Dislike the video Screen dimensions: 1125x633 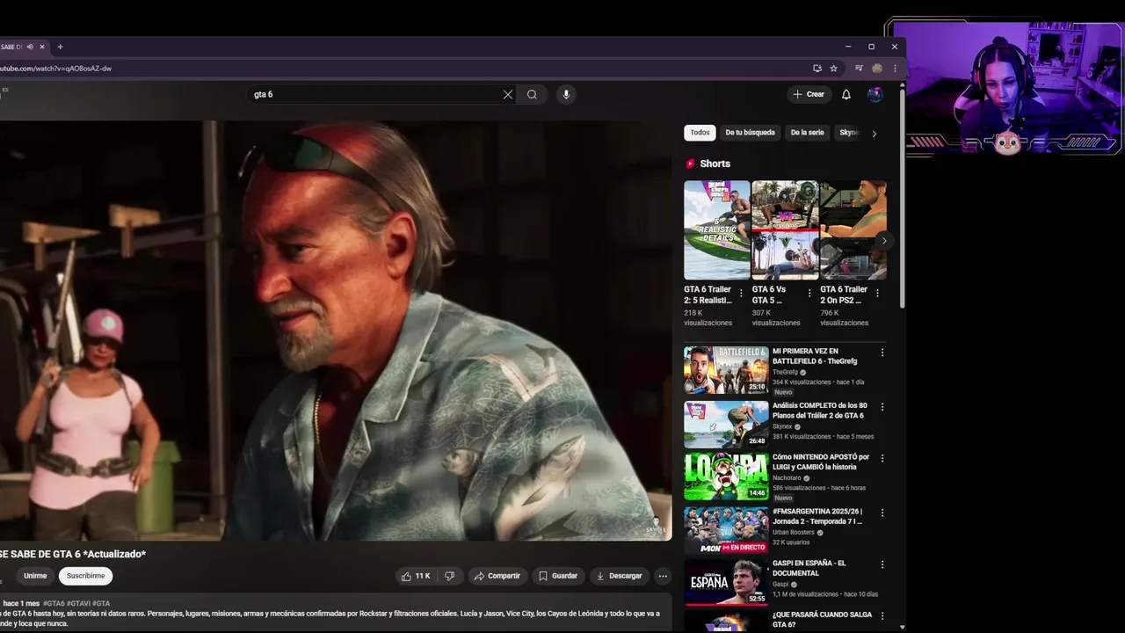click(x=449, y=576)
